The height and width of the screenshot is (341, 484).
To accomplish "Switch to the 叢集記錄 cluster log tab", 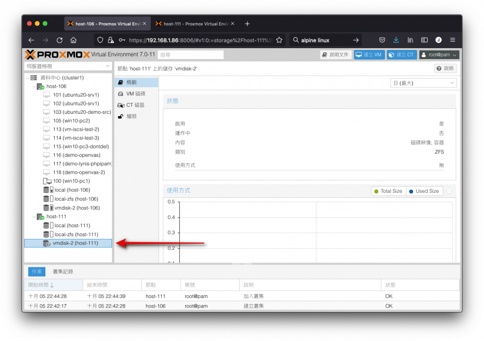I will [x=63, y=272].
